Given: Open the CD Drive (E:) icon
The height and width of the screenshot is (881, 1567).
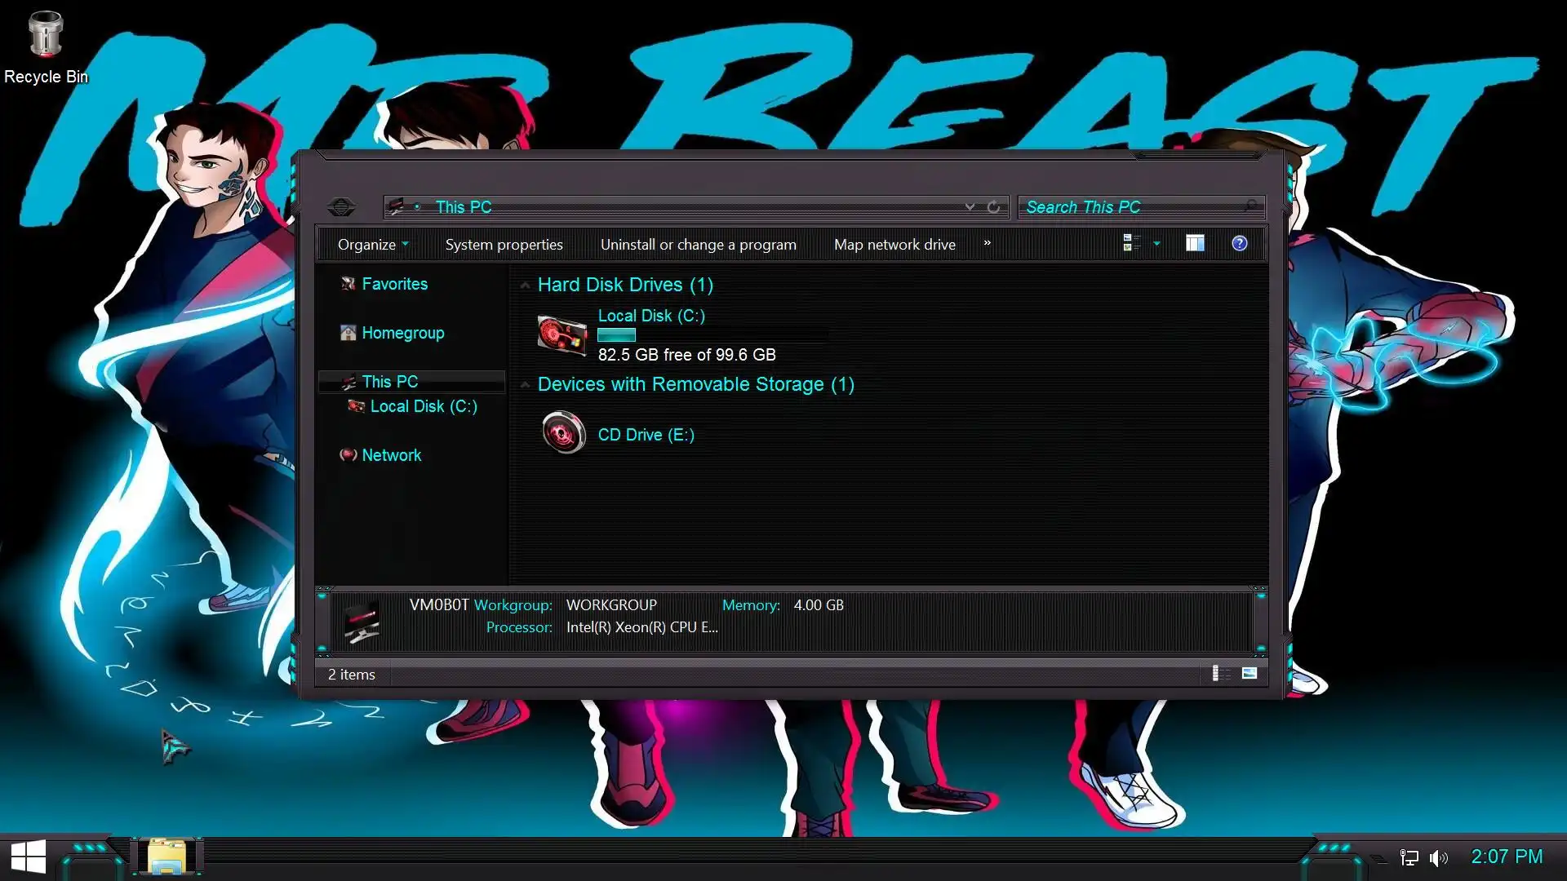Looking at the screenshot, I should [563, 433].
